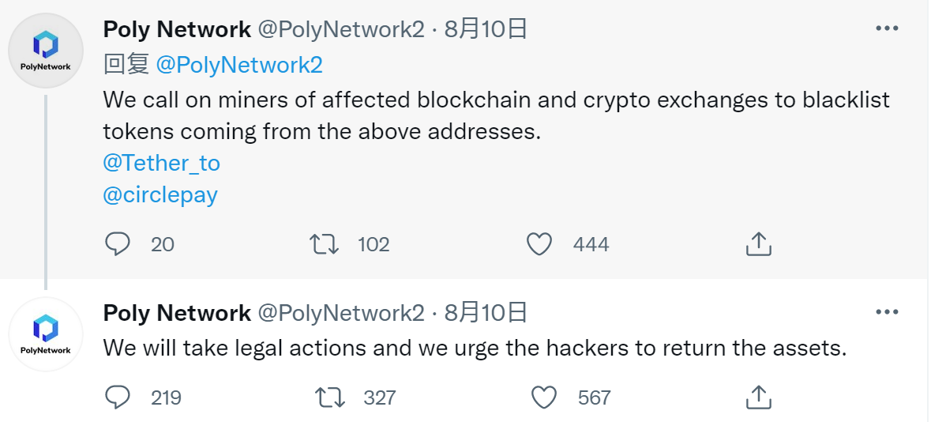
Task: Retweet the tweet with 327 retweets
Action: 329,398
